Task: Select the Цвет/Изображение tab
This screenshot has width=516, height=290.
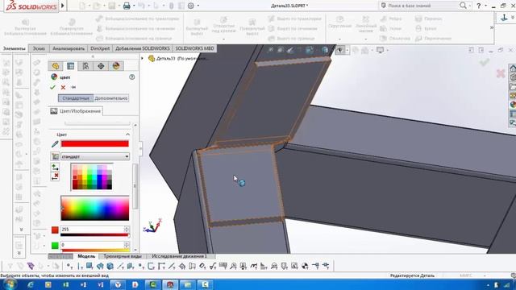Action: pyautogui.click(x=77, y=111)
